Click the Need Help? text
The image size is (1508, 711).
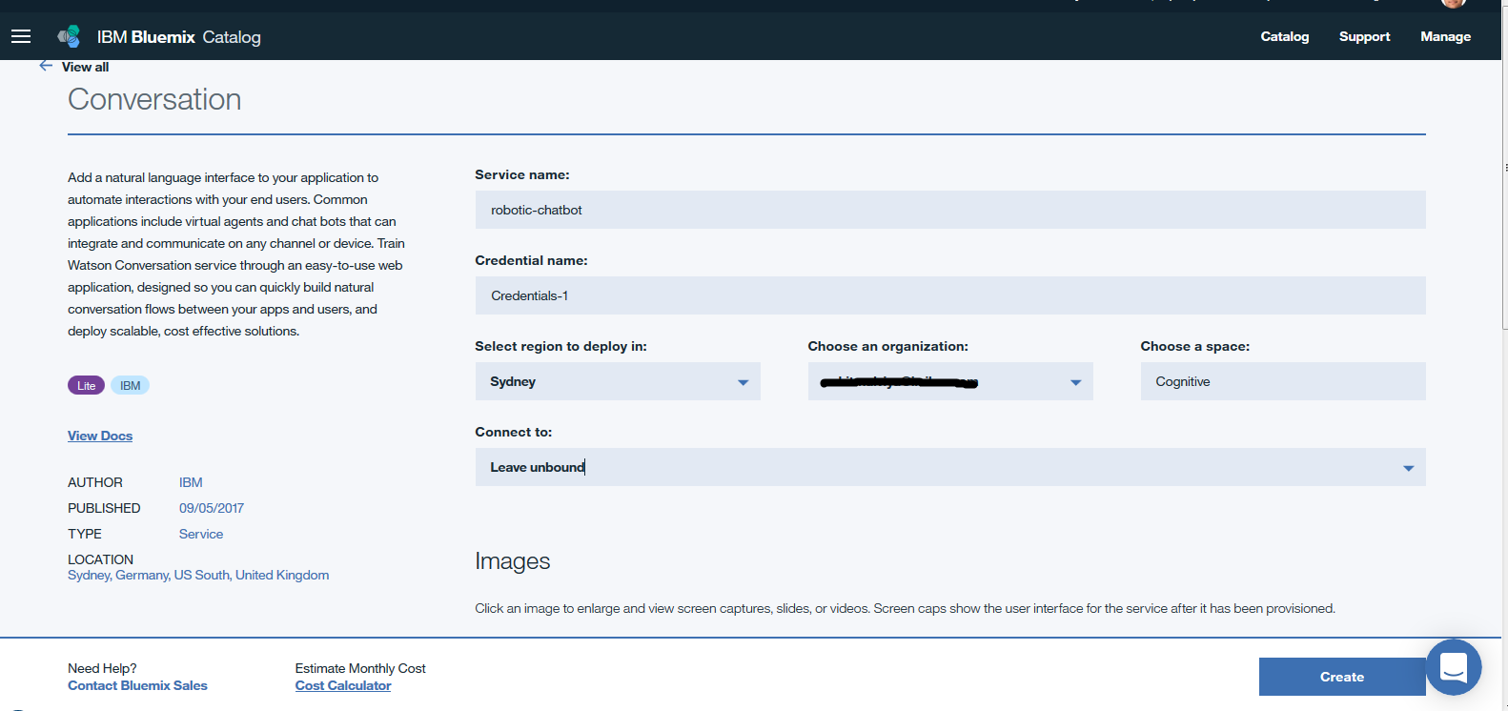click(x=102, y=668)
